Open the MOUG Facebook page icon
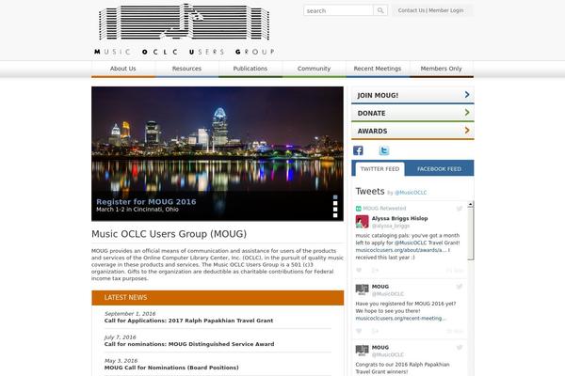The width and height of the screenshot is (565, 376). pos(358,150)
